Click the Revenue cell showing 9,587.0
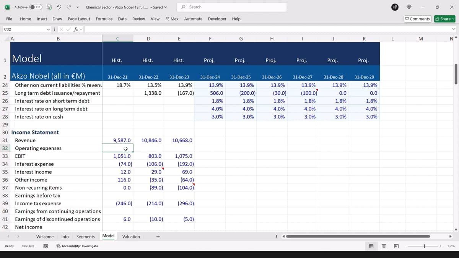 point(117,140)
